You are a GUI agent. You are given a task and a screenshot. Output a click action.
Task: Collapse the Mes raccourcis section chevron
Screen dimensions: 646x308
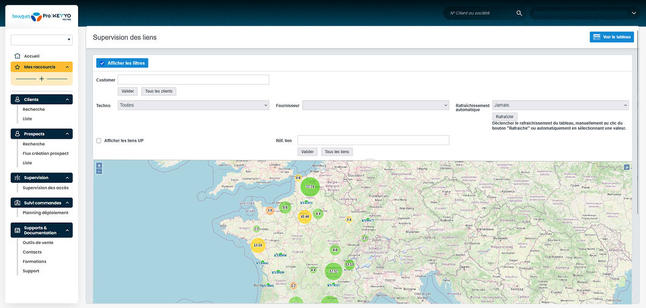tap(67, 67)
